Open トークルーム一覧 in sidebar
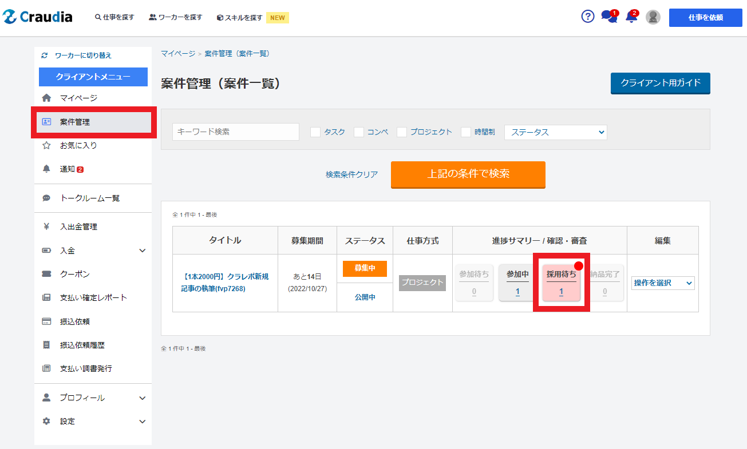 90,198
